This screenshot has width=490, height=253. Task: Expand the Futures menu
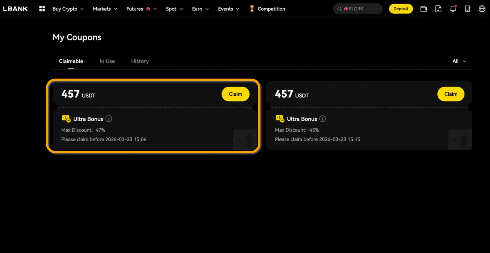[141, 9]
